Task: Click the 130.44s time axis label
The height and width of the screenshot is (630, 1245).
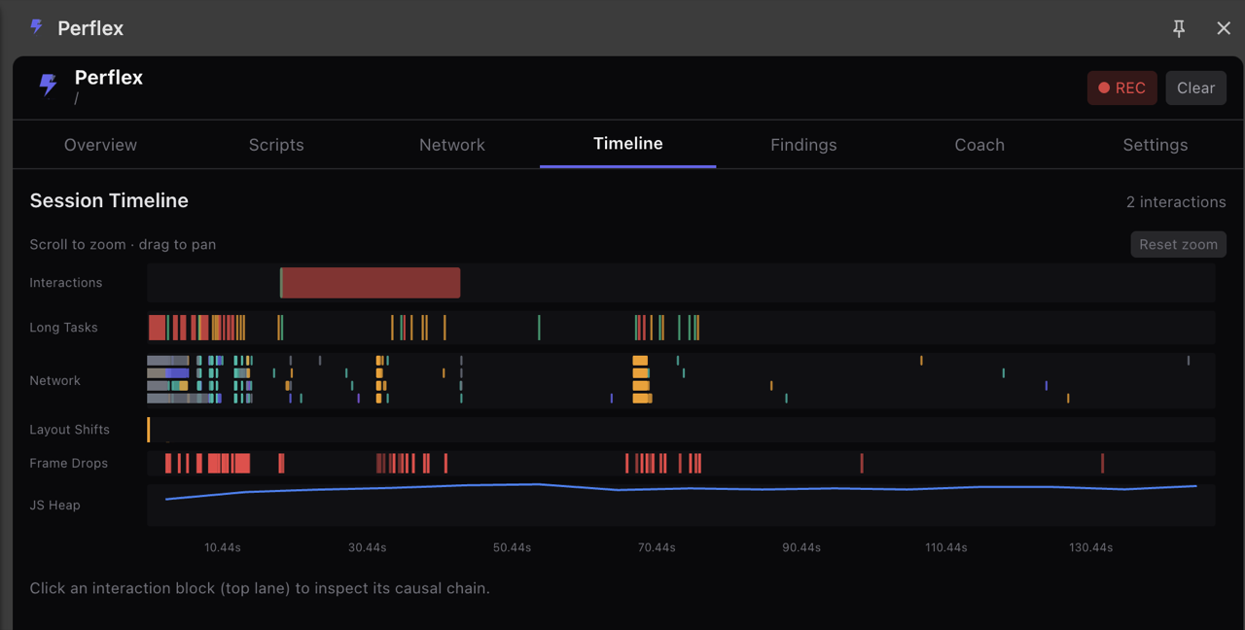Action: 1091,547
